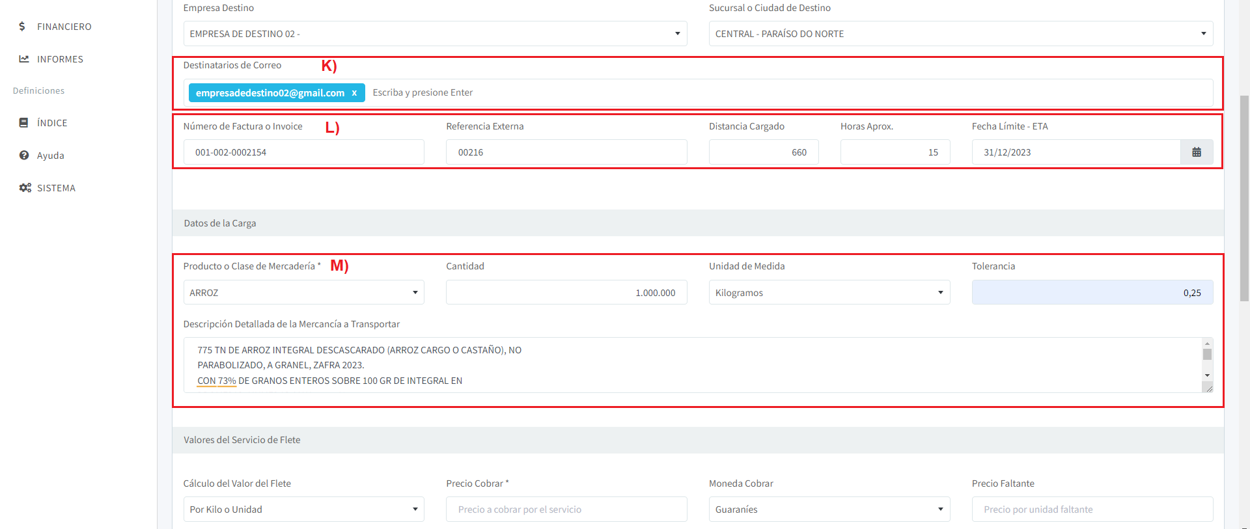This screenshot has width=1250, height=529.
Task: Open the Fecha Límite calendar picker
Action: (1196, 152)
